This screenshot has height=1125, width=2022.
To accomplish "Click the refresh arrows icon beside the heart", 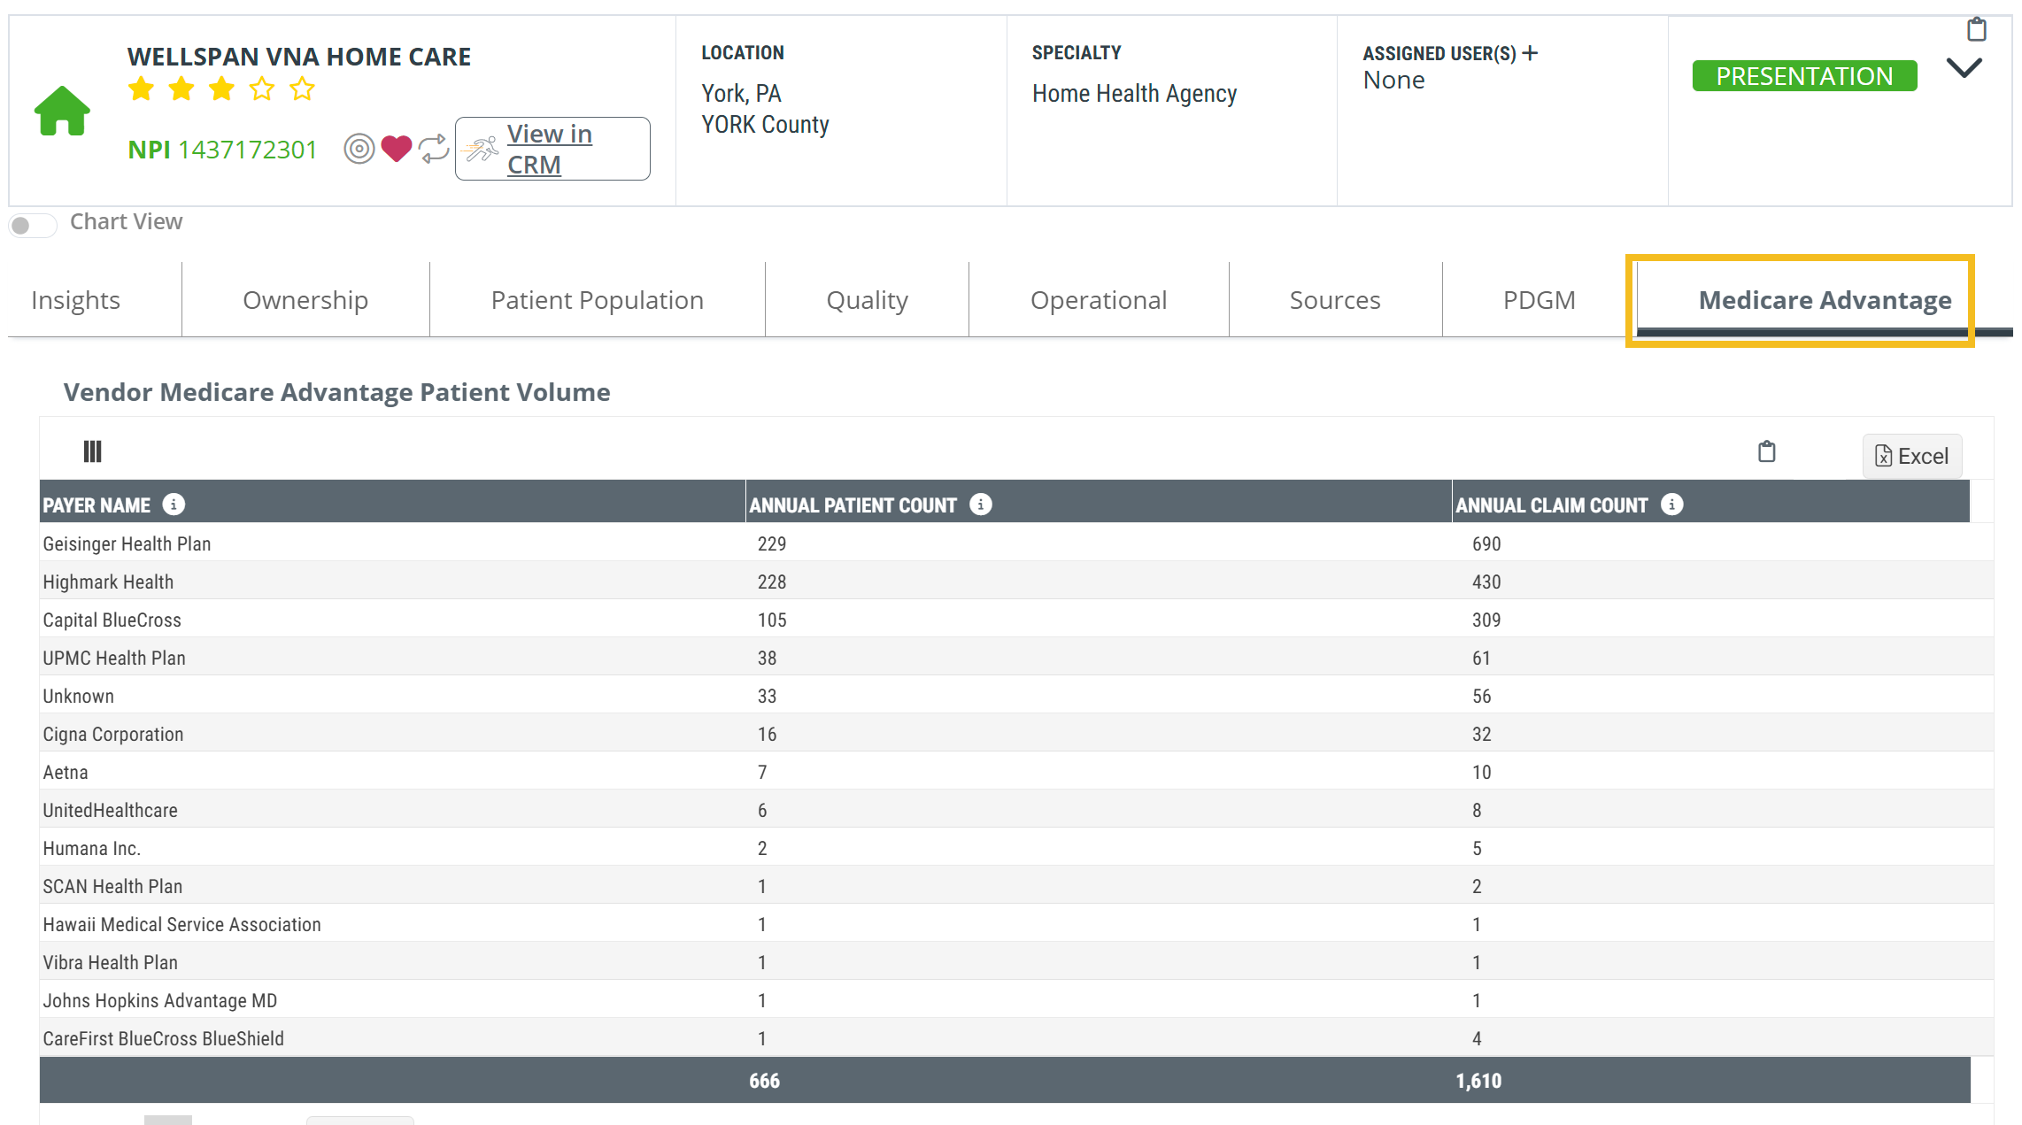I will click(434, 149).
